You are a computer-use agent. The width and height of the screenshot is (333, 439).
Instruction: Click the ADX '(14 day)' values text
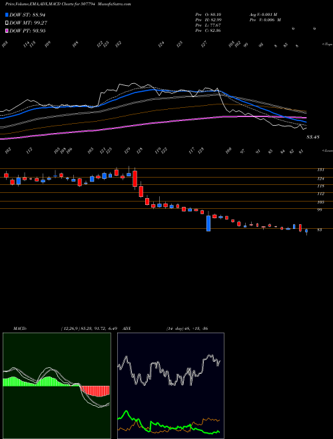[x=187, y=329]
